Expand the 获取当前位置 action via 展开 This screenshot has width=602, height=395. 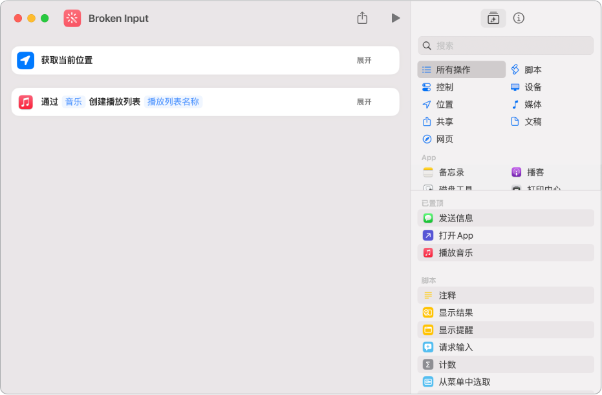pos(364,60)
